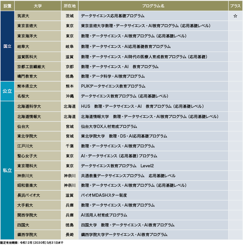Click university name 東京芸術大

click(x=27, y=26)
